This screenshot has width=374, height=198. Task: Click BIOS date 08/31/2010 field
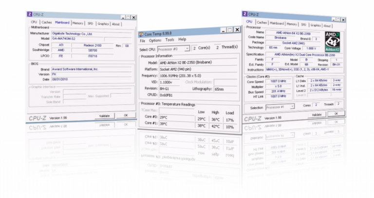(x=92, y=80)
